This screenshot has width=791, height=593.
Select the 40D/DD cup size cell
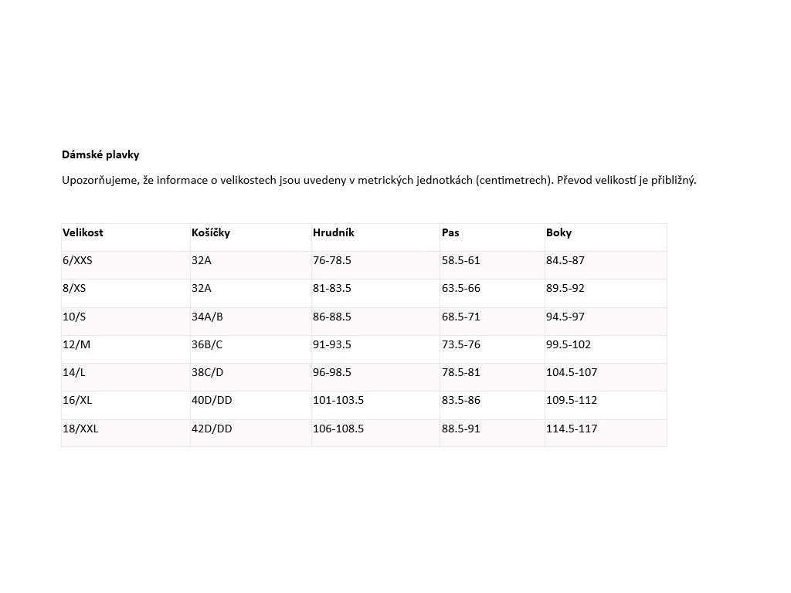coord(212,400)
